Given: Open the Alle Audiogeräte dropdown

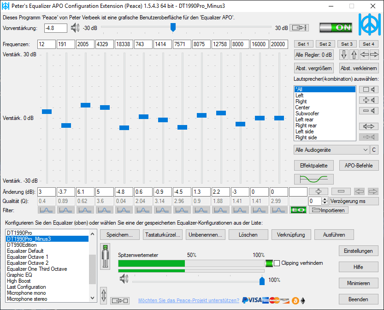Looking at the screenshot, I should pos(331,150).
